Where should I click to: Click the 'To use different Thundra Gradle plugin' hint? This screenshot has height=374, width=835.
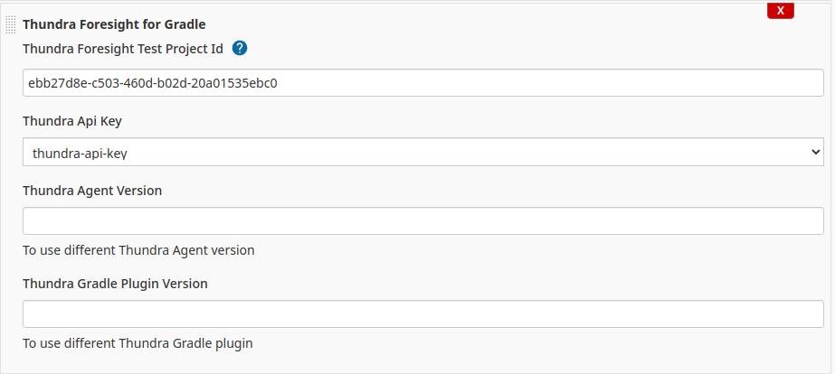click(138, 343)
